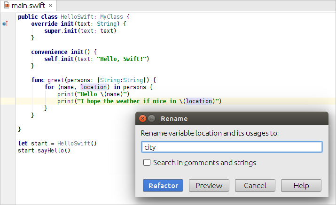The image size is (336, 205).
Task: Click the HelloSwift class name
Action: 77,17
